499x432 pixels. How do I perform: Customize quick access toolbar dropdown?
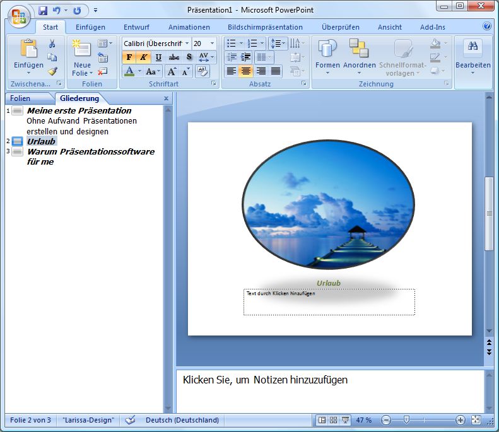pos(95,11)
